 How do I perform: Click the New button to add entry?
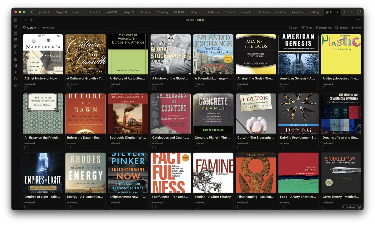coord(356,28)
